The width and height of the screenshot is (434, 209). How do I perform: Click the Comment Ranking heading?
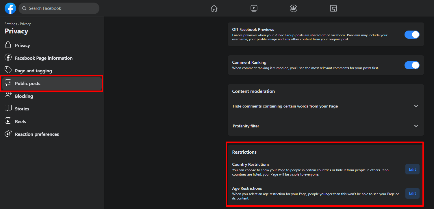(249, 62)
